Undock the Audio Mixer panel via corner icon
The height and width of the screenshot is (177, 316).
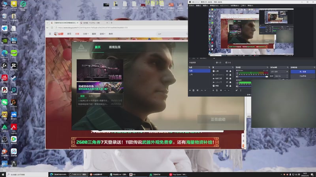point(267,67)
